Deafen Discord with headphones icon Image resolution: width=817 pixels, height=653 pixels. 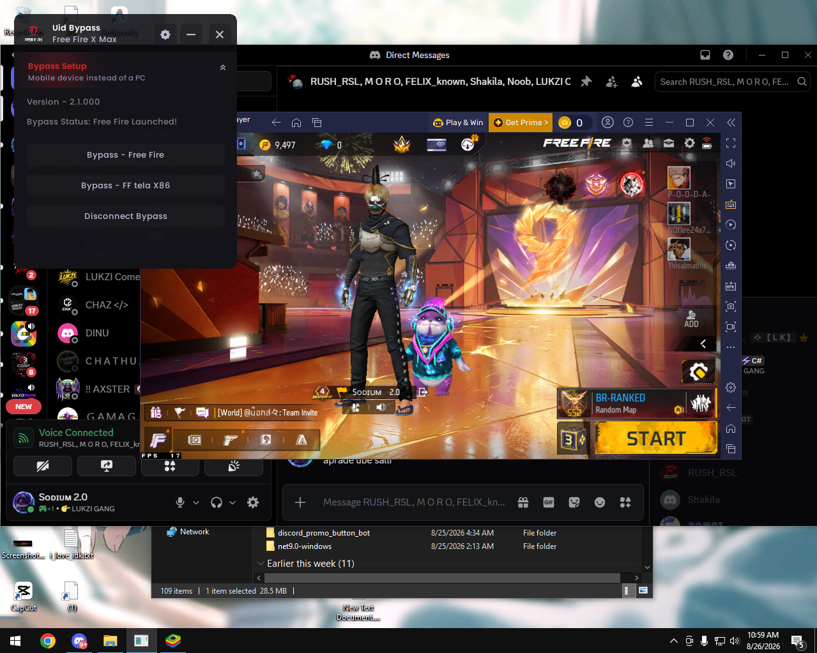tap(217, 502)
